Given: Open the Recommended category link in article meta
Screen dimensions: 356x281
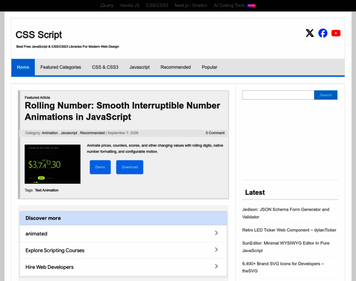Looking at the screenshot, I should tap(92, 133).
